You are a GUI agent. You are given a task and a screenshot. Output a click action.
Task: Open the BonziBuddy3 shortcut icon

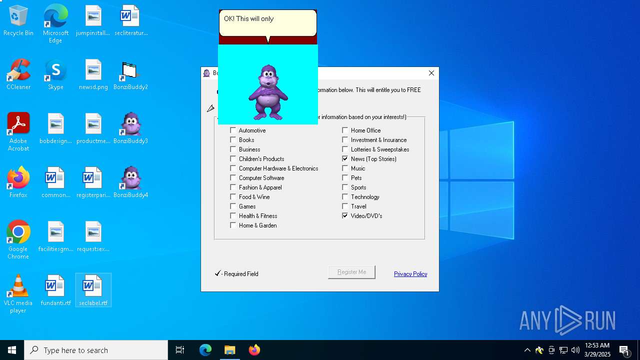[x=131, y=129]
